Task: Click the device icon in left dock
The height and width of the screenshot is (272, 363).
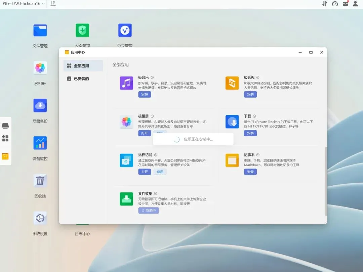Action: (x=5, y=126)
